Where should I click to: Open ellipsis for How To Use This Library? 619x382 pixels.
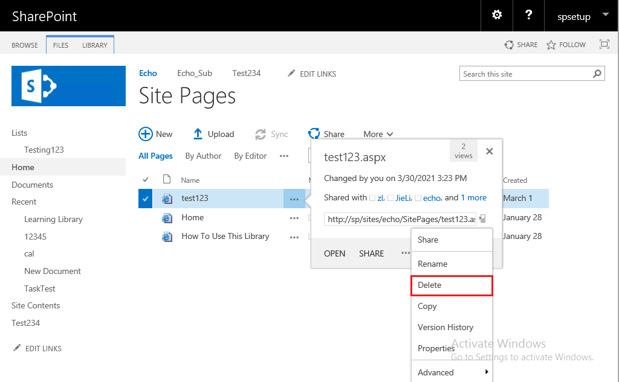(x=294, y=237)
